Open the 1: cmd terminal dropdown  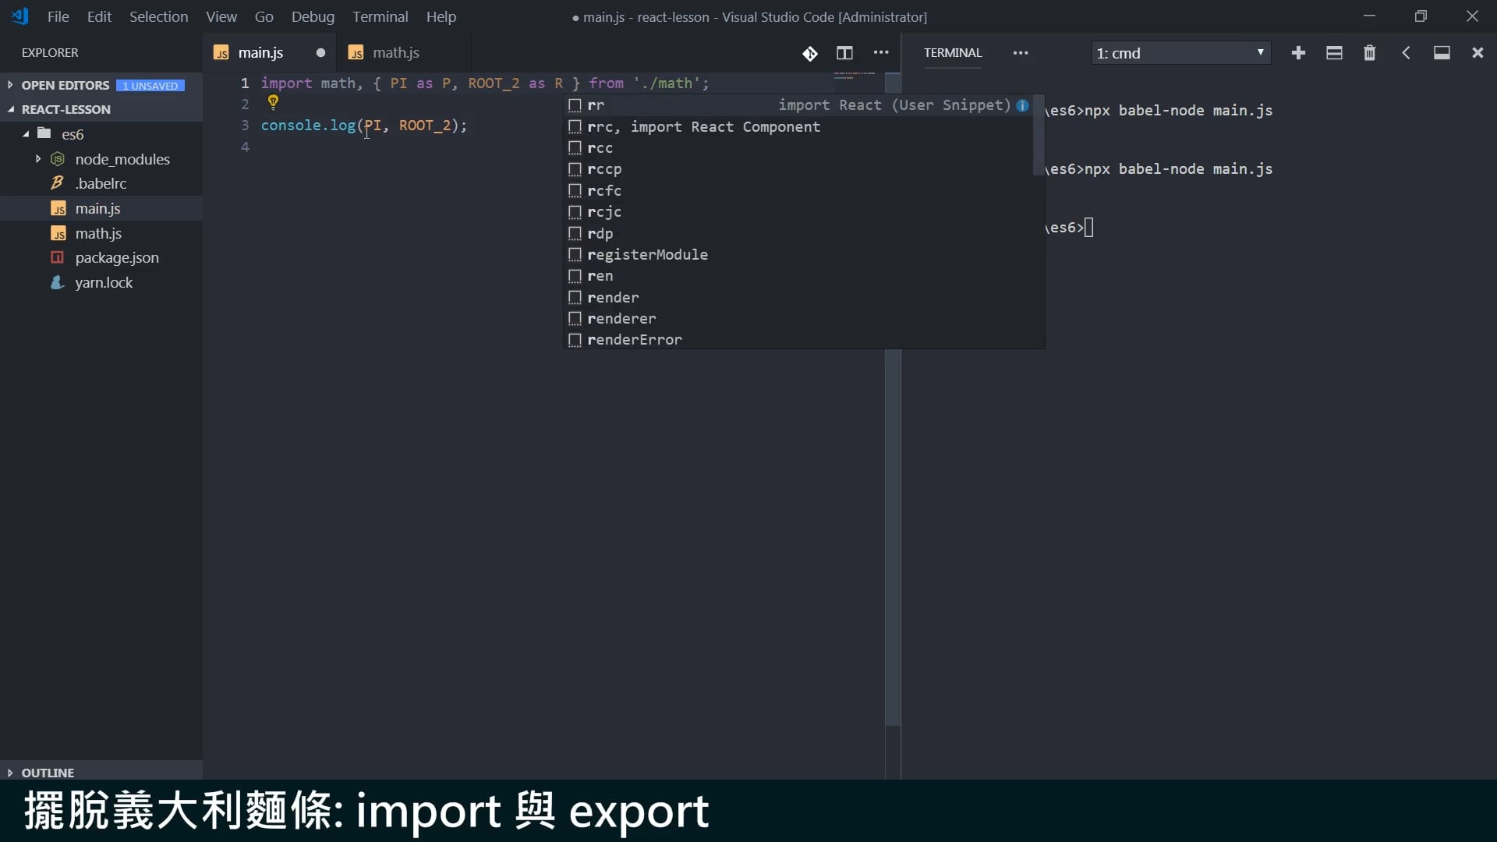point(1180,53)
